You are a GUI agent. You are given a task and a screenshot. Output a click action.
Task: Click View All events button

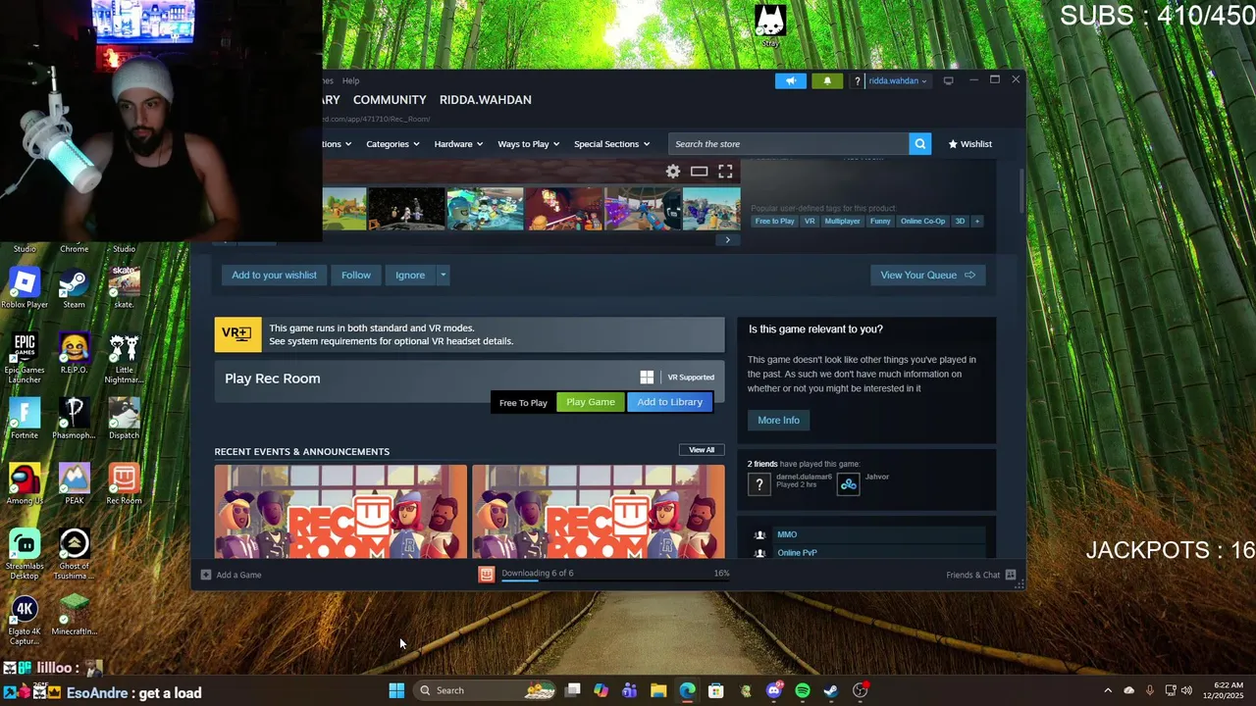(702, 450)
